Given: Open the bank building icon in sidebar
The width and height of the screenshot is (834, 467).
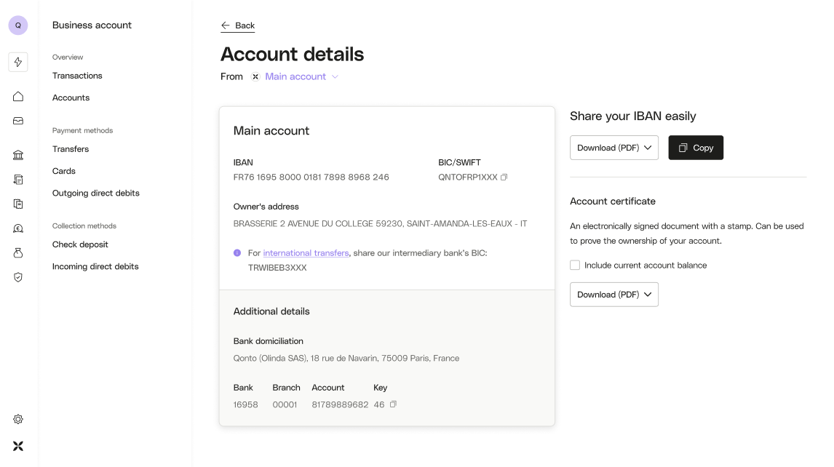Looking at the screenshot, I should (x=18, y=155).
